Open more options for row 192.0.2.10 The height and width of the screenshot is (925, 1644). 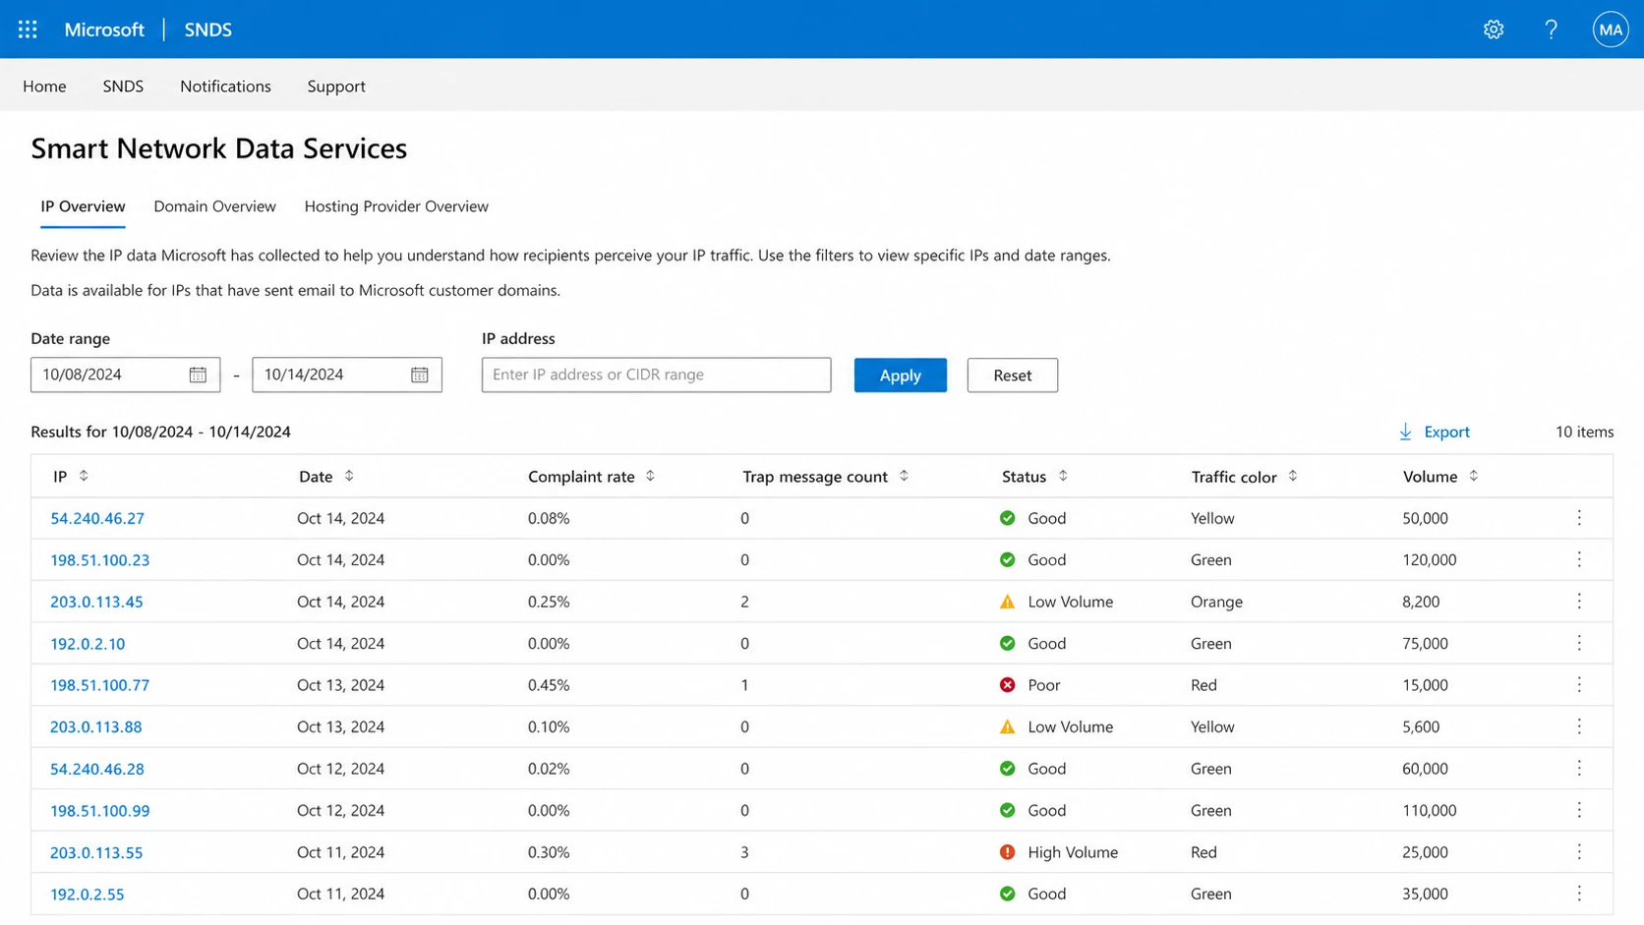click(1579, 643)
